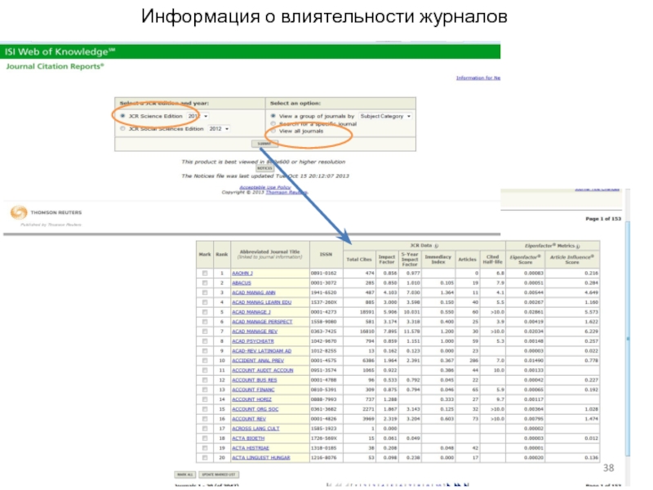Click the Cited Half-life column header

[x=493, y=259]
